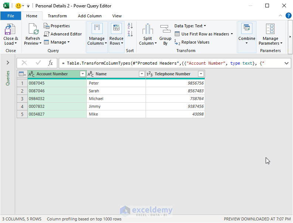Click cell 0034827
The width and height of the screenshot is (293, 223).
[x=57, y=114]
